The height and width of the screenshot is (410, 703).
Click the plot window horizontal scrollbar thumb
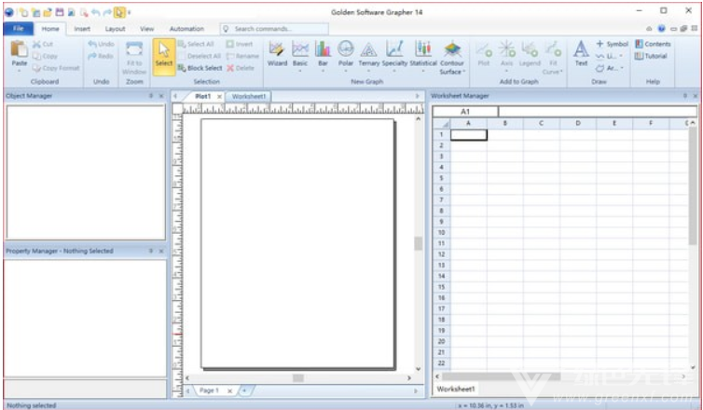coord(298,378)
